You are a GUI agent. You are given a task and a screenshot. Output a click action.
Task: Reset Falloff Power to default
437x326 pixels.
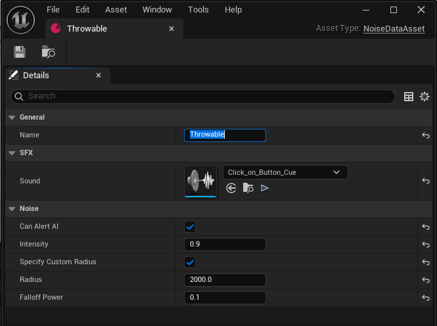[426, 298]
